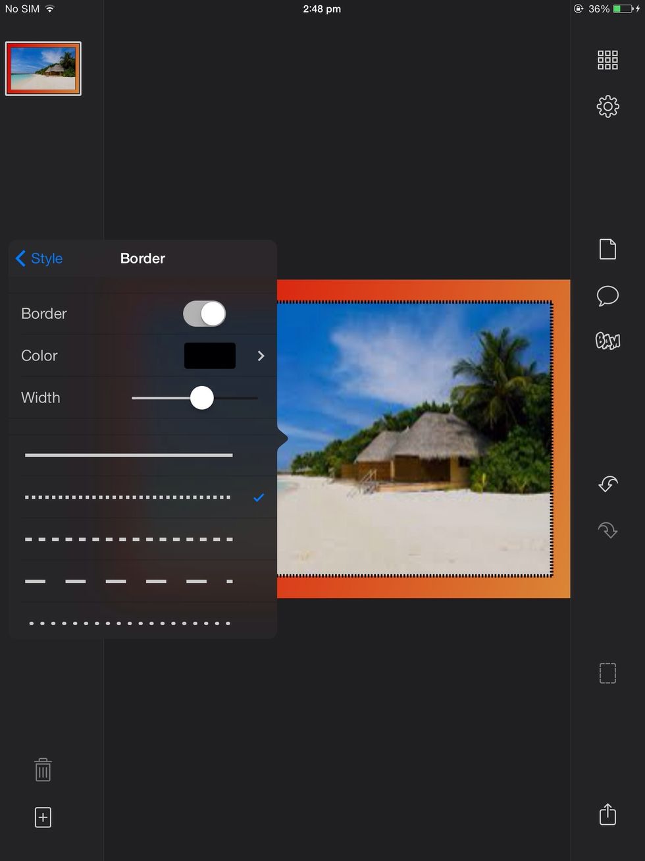Adjust the border Width slider

(201, 398)
